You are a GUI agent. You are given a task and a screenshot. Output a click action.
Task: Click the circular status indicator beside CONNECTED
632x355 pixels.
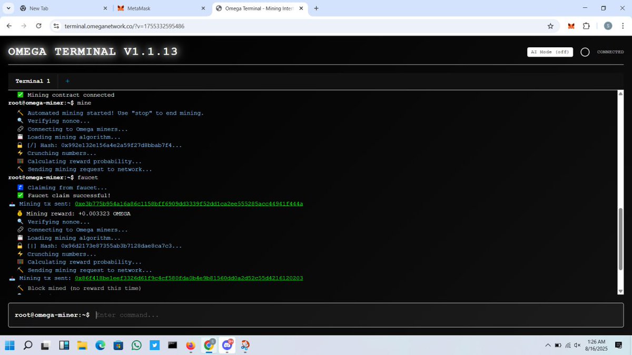tap(585, 52)
